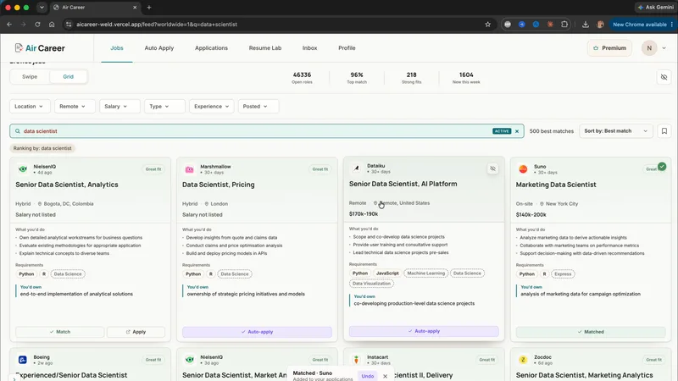
Task: Expand the account dropdown chevron
Action: coord(664,48)
